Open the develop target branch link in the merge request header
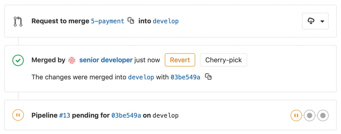 point(166,21)
